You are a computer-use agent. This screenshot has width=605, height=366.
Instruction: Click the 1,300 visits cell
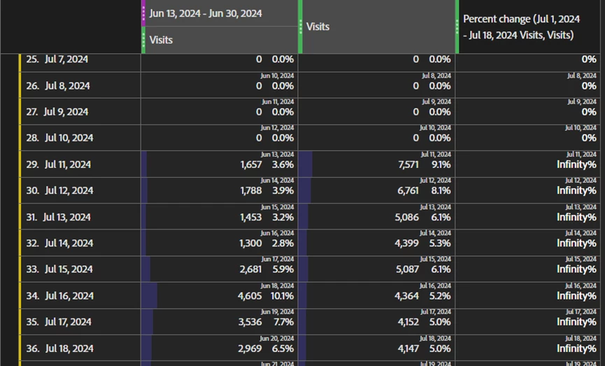pyautogui.click(x=220, y=243)
